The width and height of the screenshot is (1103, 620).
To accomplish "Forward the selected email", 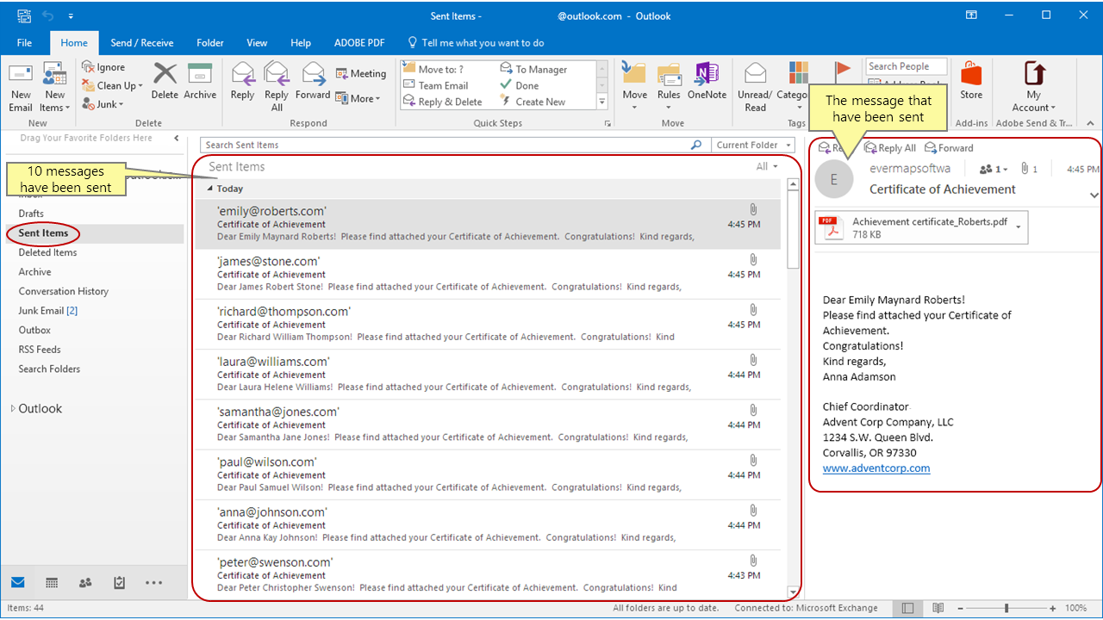I will pos(313,85).
